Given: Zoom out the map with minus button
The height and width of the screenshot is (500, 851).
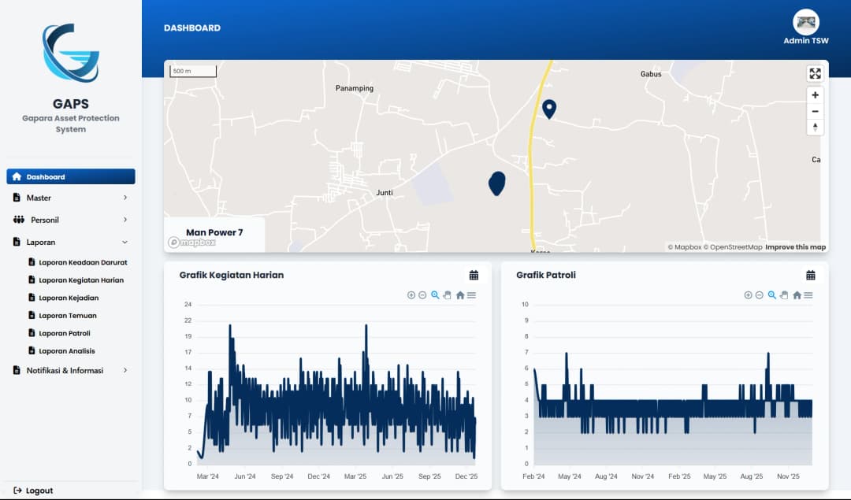Looking at the screenshot, I should tap(815, 111).
